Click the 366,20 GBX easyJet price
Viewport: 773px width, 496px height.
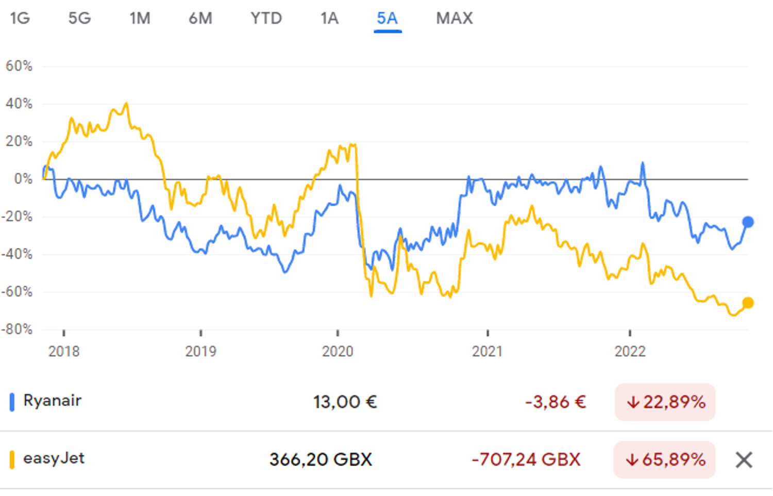pyautogui.click(x=321, y=459)
